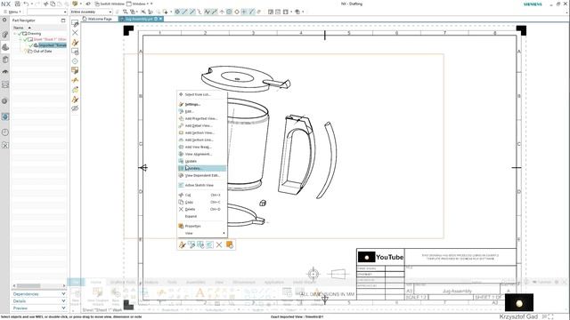Toggle checkmark of Imported view node
570x320 pixels.
(31, 45)
